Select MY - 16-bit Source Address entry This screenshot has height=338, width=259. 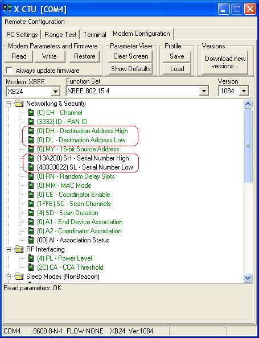coord(78,149)
